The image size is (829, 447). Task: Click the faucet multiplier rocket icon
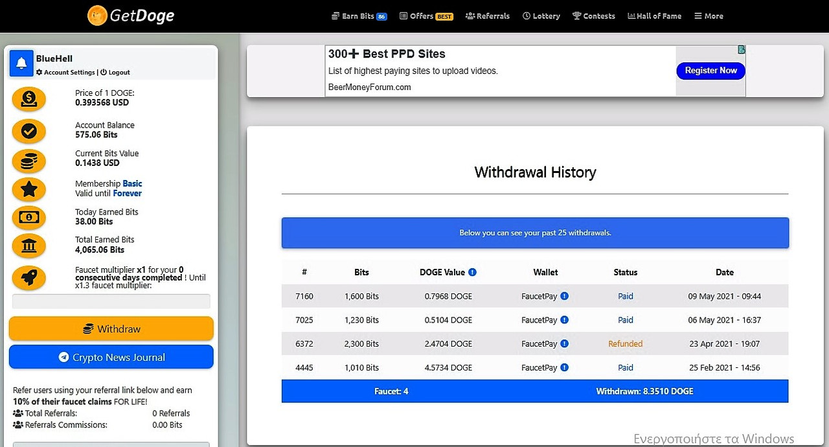[29, 279]
